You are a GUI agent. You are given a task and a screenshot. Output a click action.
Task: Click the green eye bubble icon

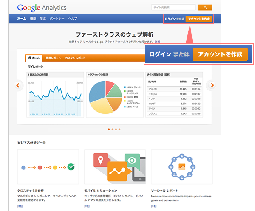click(x=132, y=160)
